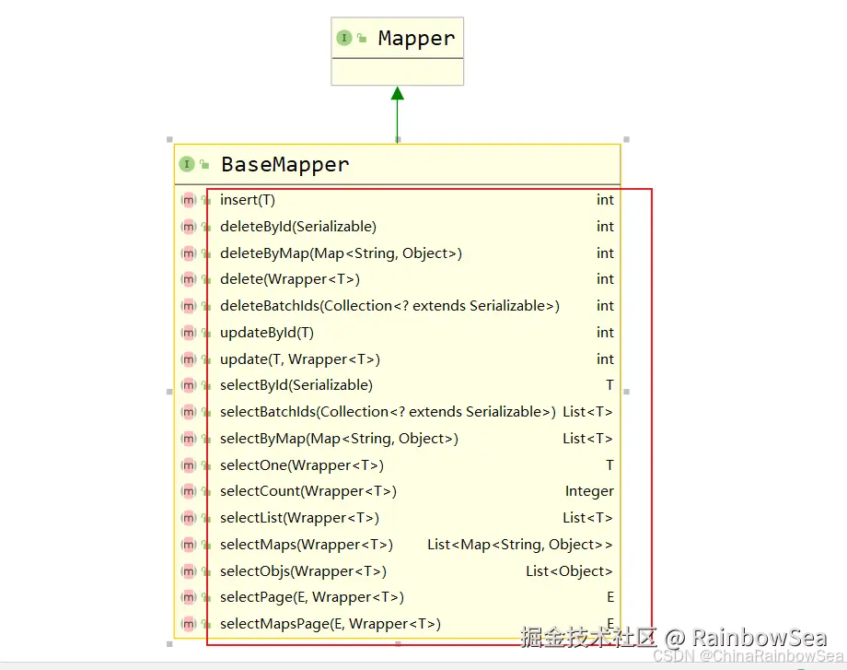Click the method icon beside selectById(Serializable)

[188, 385]
